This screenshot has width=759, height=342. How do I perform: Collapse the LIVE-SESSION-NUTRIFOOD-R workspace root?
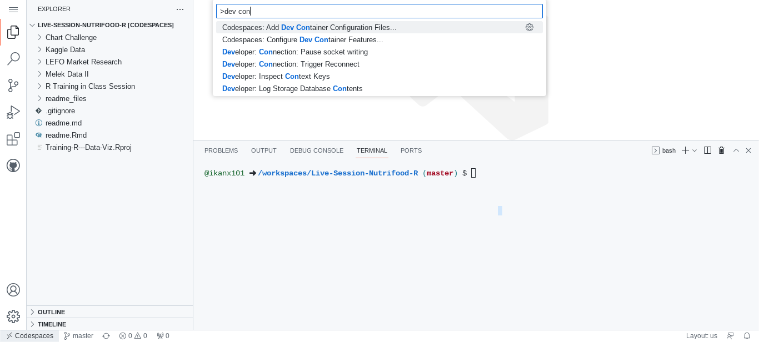click(110, 25)
